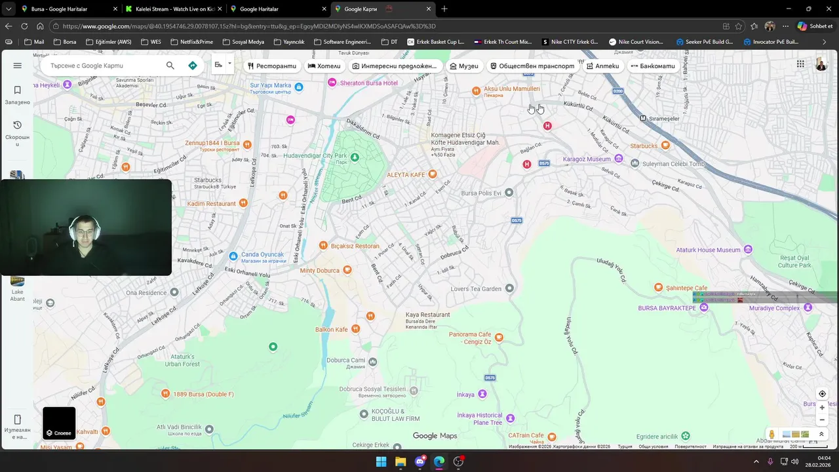Open Запазено saved places
839x472 pixels.
pyautogui.click(x=18, y=95)
